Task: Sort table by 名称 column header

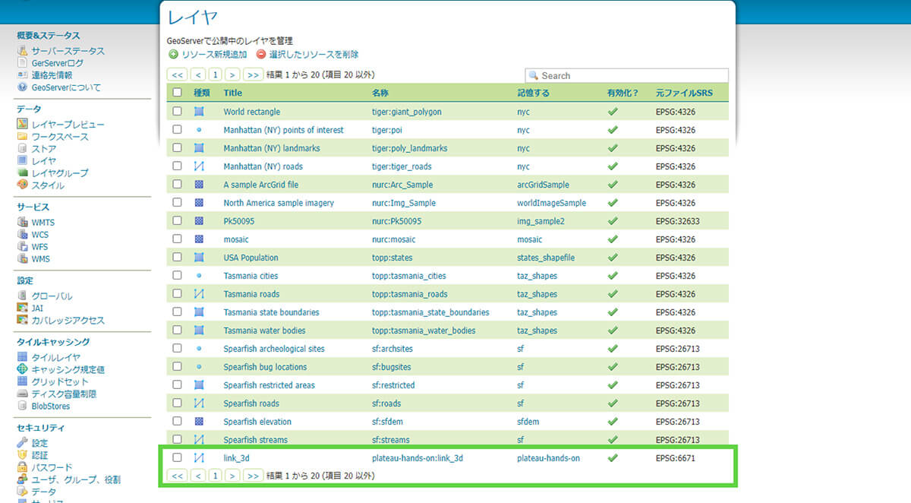Action: tap(380, 93)
